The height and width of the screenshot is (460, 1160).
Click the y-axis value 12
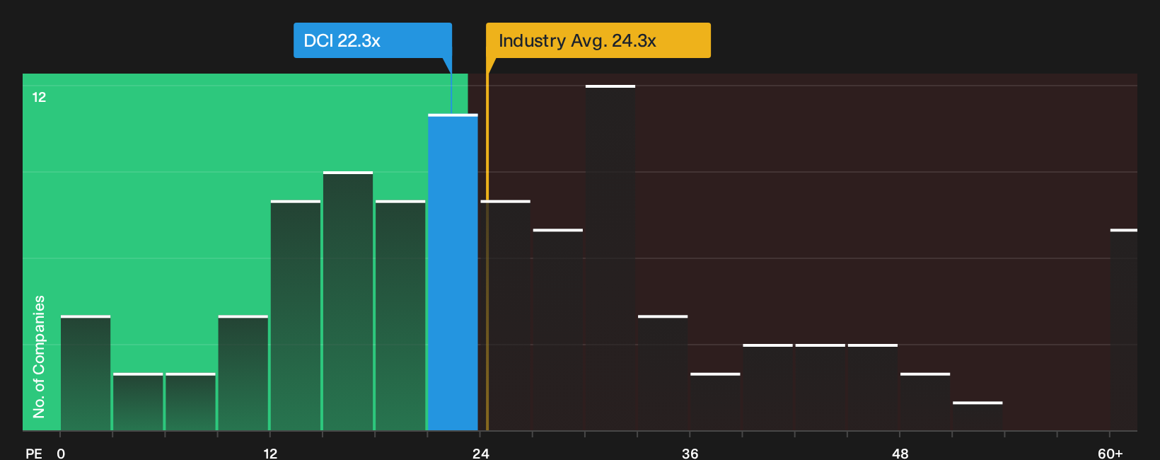click(39, 97)
